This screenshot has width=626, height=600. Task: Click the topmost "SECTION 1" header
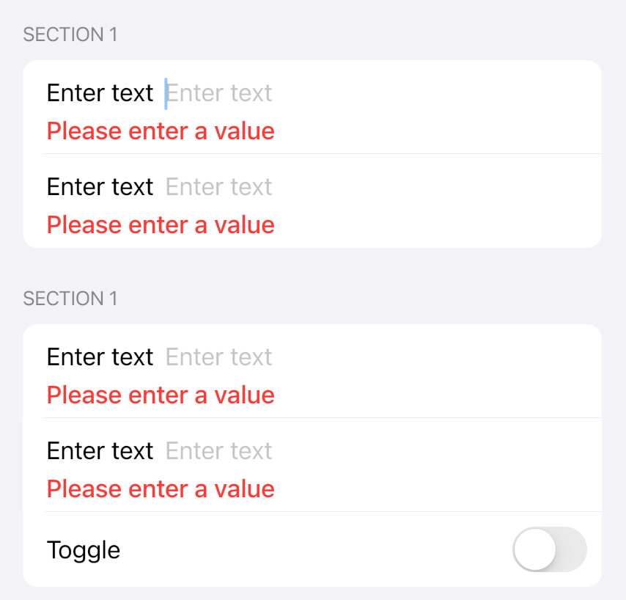click(70, 34)
